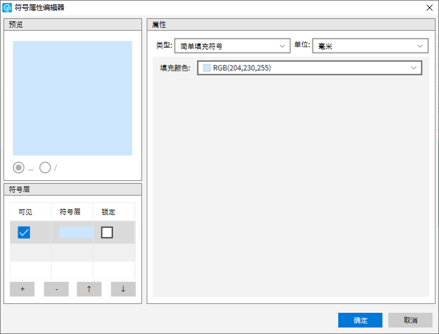Click the 属性 panel title
Image resolution: width=439 pixels, height=334 pixels.
(x=159, y=25)
